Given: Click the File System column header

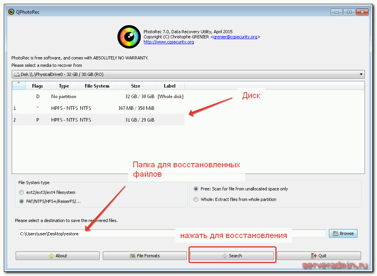Looking at the screenshot, I should (97, 86).
